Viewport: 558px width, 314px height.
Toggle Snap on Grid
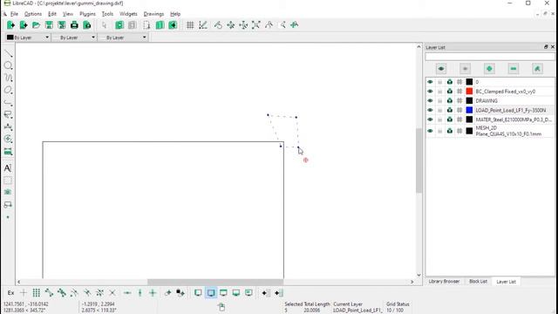tap(36, 293)
